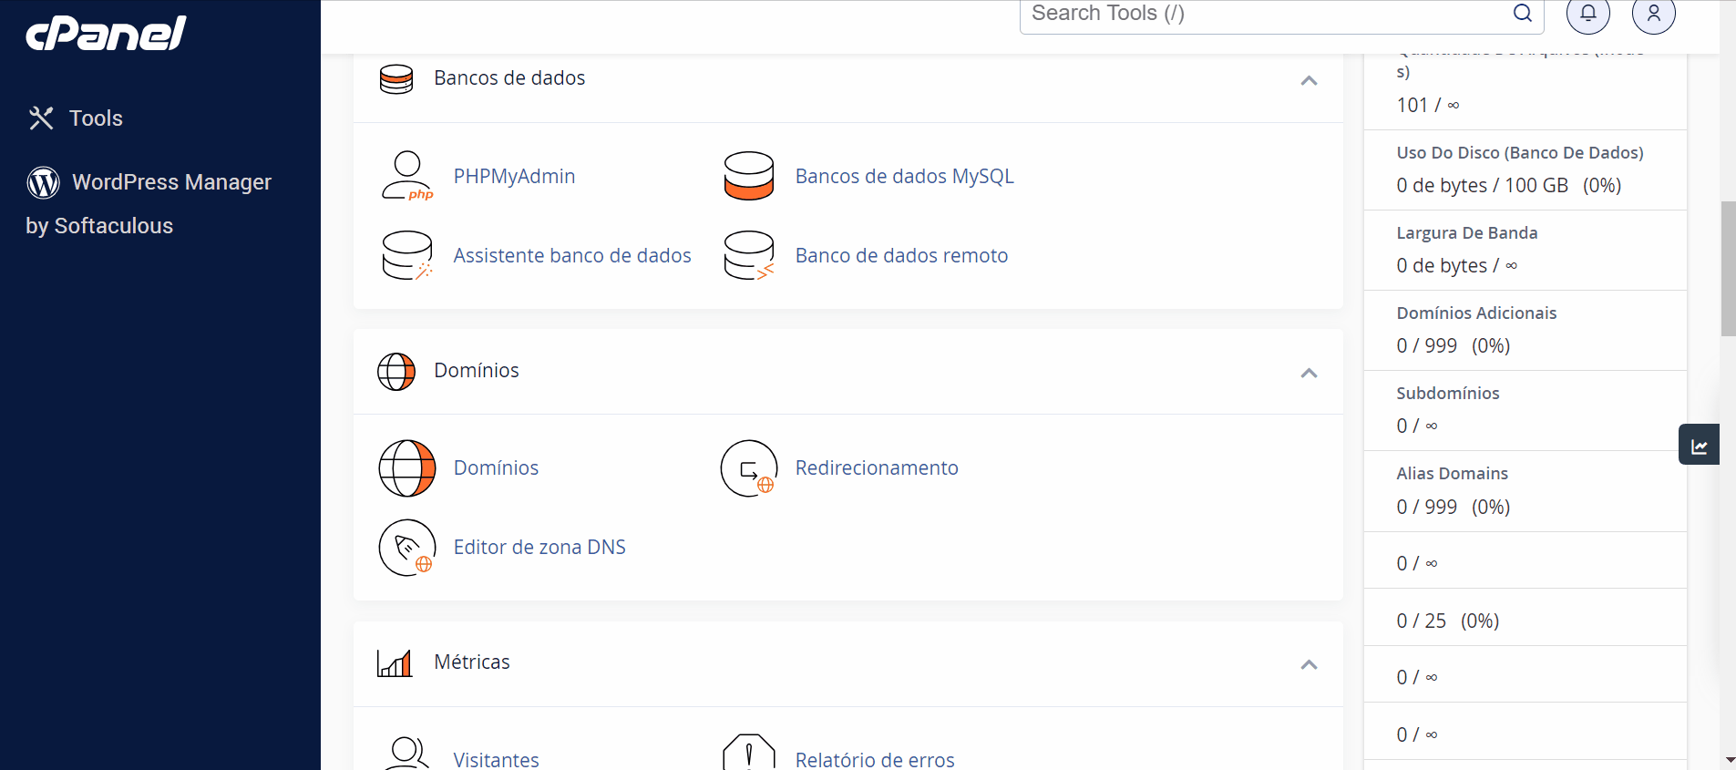Click the Visitantes icon

(406, 754)
